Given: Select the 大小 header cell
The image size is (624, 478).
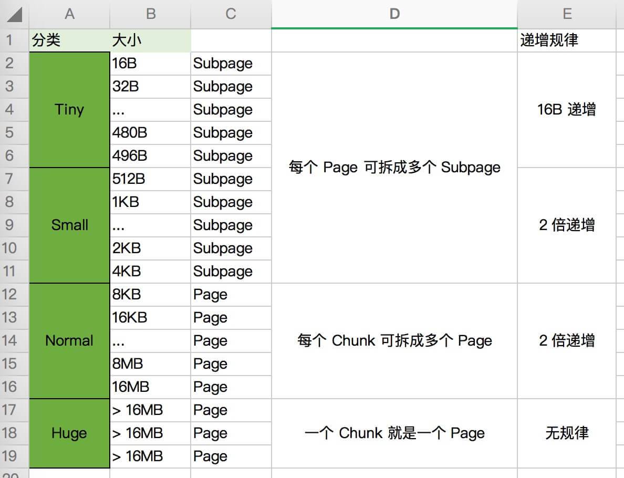Looking at the screenshot, I should [x=151, y=40].
